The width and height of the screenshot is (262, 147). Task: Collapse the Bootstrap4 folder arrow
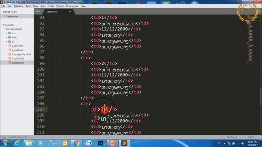click(5, 29)
